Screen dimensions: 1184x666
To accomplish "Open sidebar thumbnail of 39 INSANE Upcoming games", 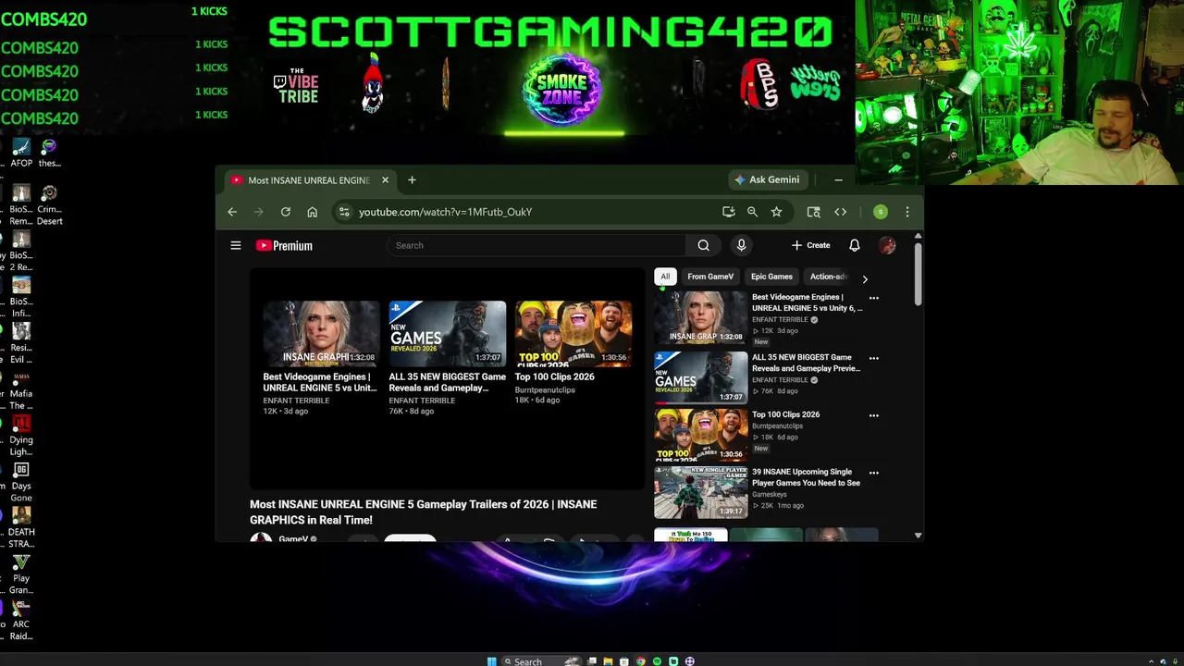I will pos(700,492).
